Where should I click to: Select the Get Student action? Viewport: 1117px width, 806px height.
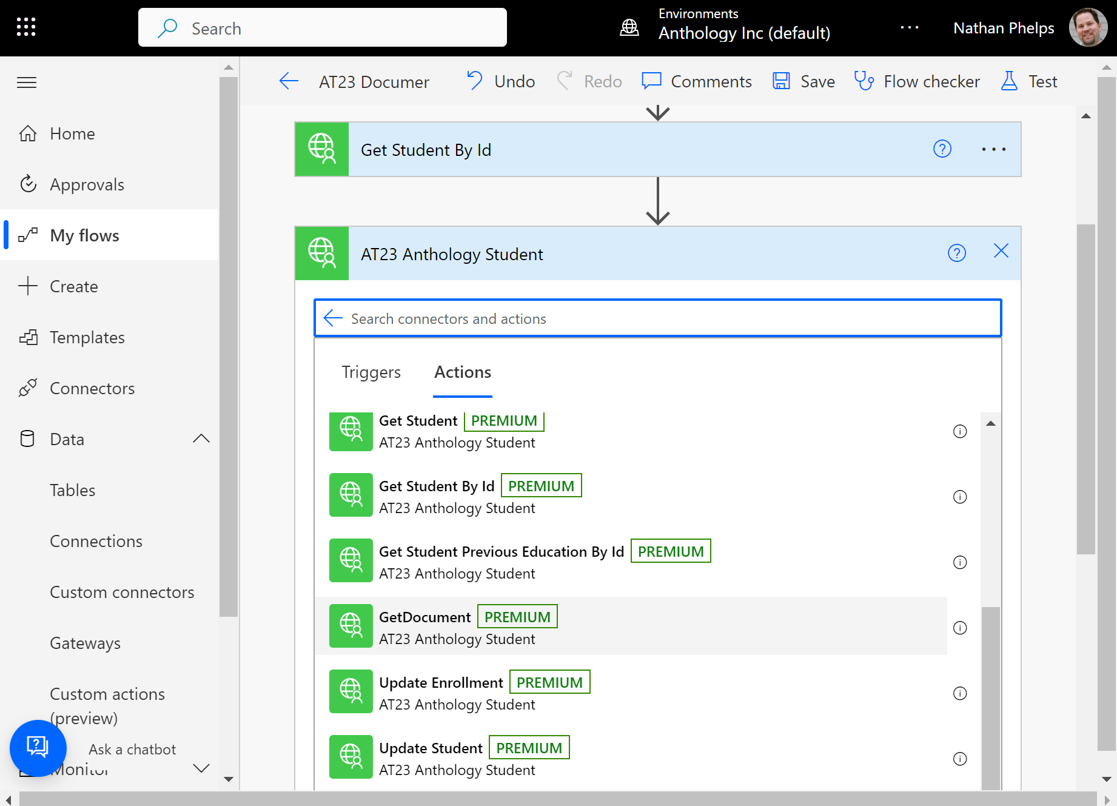[631, 431]
